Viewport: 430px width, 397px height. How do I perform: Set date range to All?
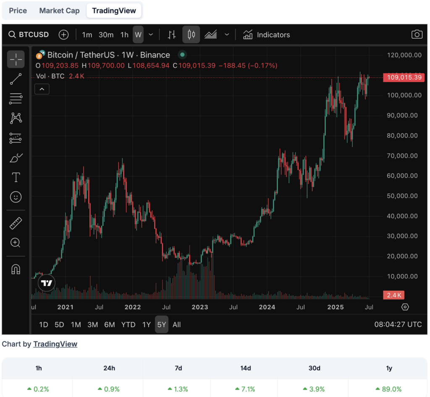point(177,325)
